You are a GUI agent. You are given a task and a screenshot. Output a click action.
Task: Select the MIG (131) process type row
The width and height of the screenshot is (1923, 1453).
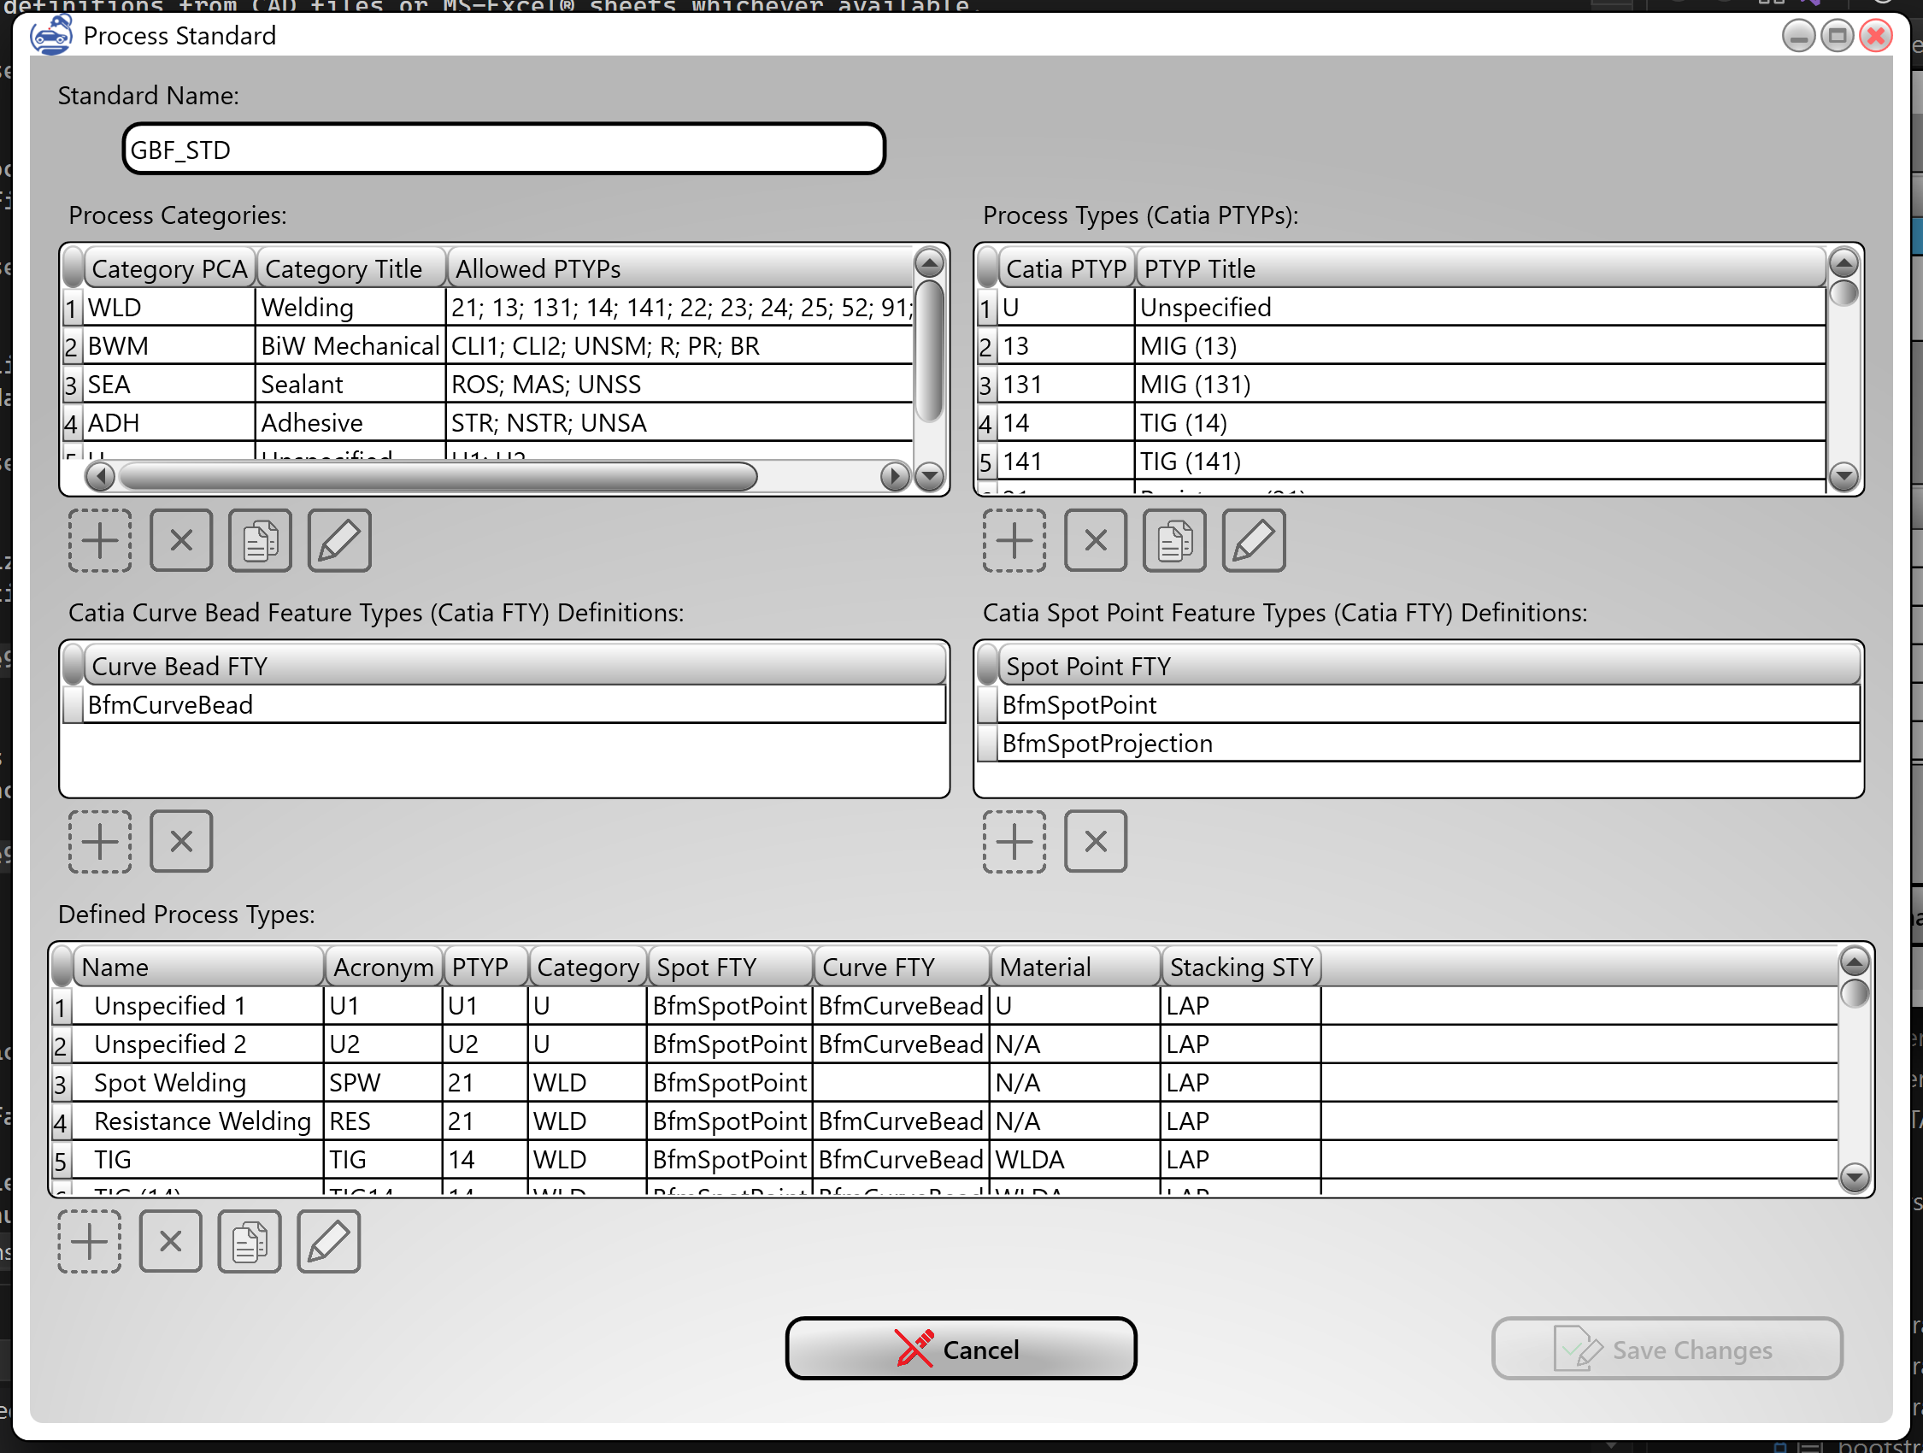1402,384
